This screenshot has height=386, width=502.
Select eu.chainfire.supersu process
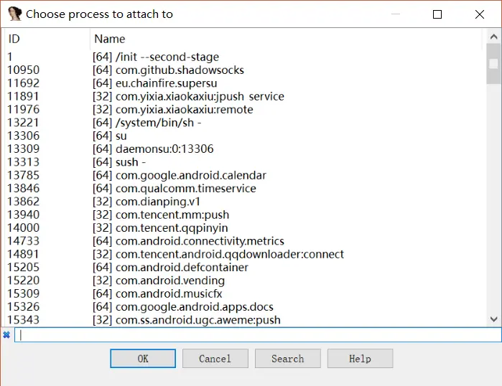165,83
